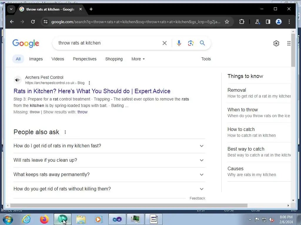Click the Chrome address bar URL

click(136, 22)
